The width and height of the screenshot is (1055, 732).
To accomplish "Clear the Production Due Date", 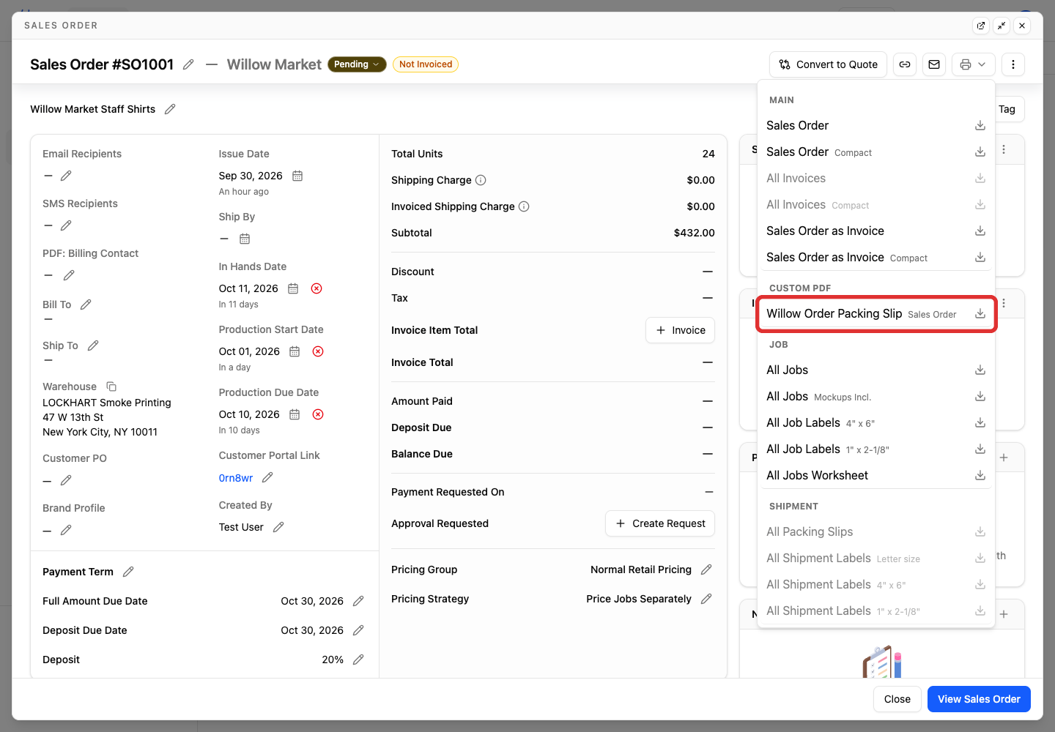I will [318, 414].
